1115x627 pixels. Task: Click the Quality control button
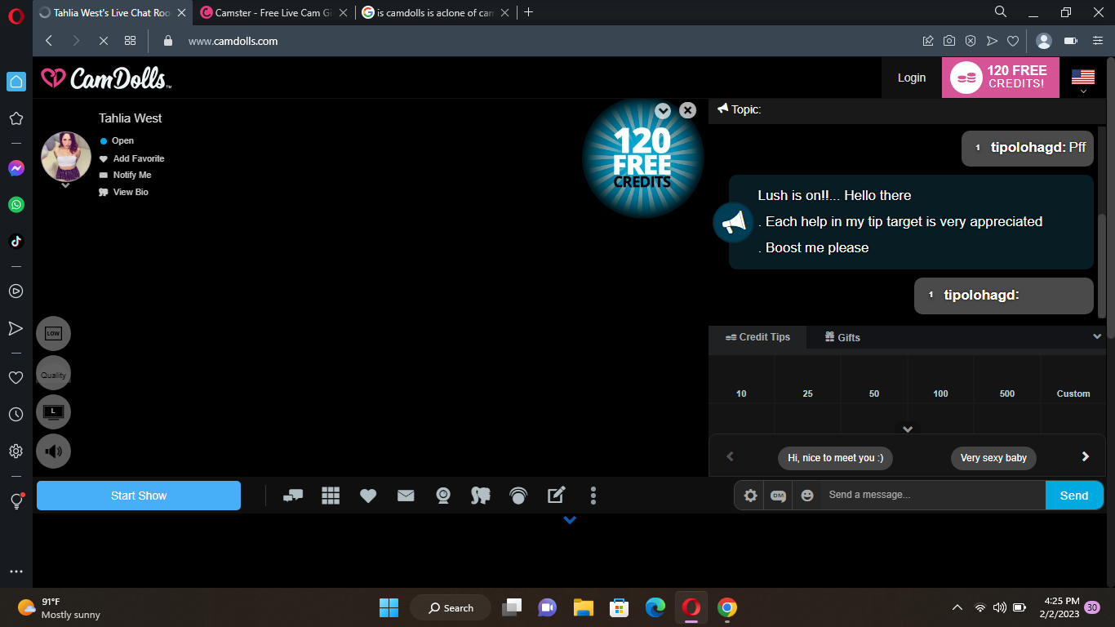coord(53,372)
